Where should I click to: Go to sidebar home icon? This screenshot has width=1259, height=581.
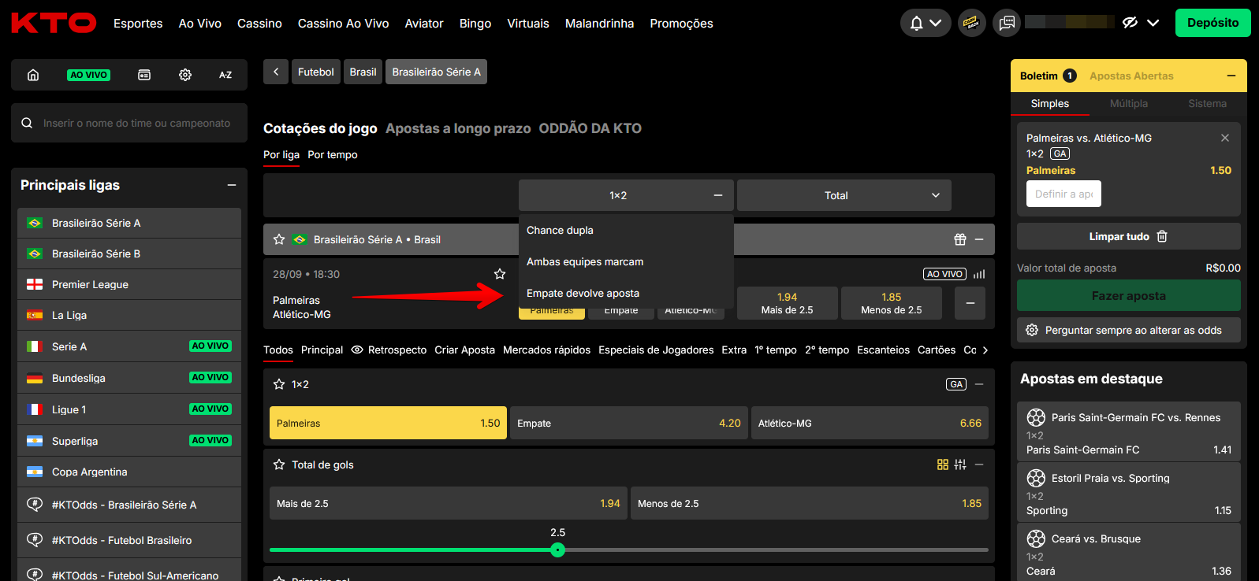coord(33,75)
